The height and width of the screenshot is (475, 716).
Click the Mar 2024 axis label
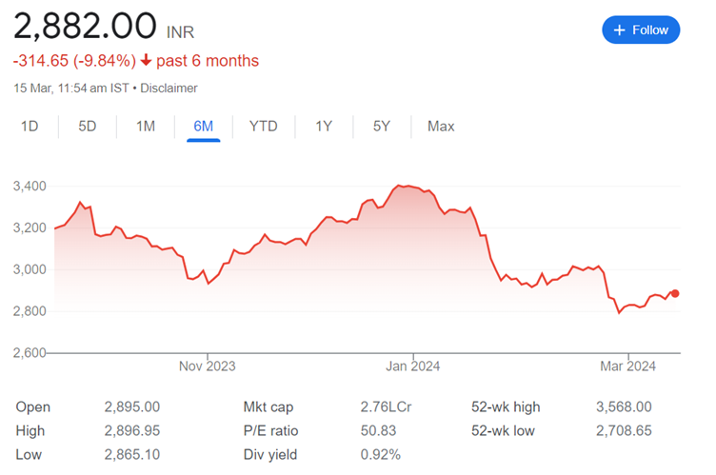(627, 366)
